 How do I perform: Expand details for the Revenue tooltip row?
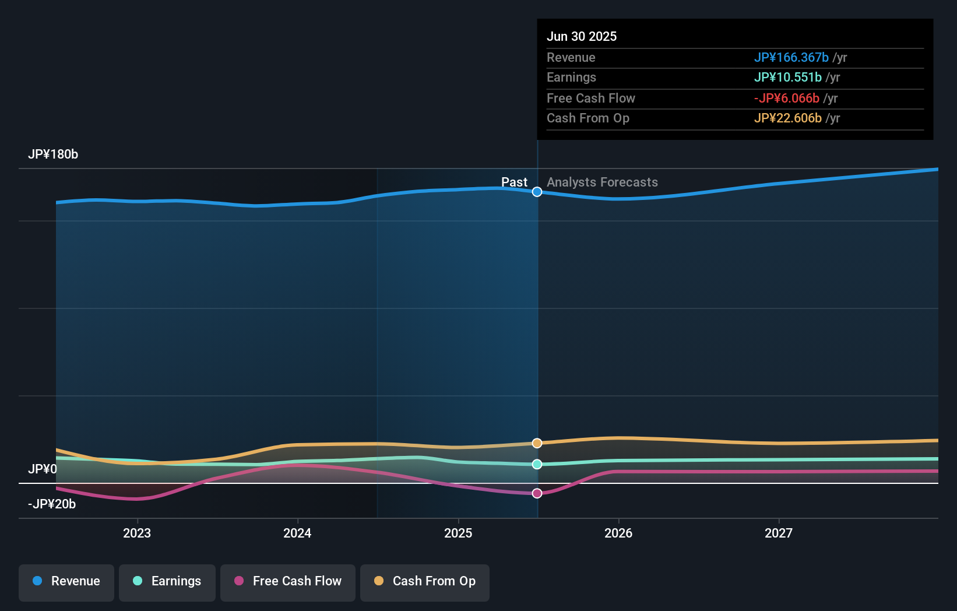(x=571, y=58)
